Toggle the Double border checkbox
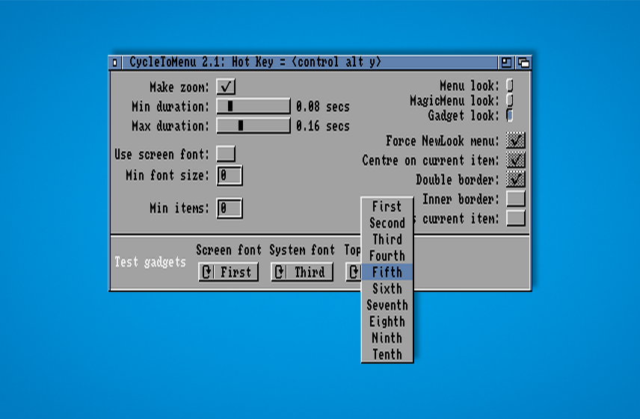The width and height of the screenshot is (640, 419). [515, 179]
